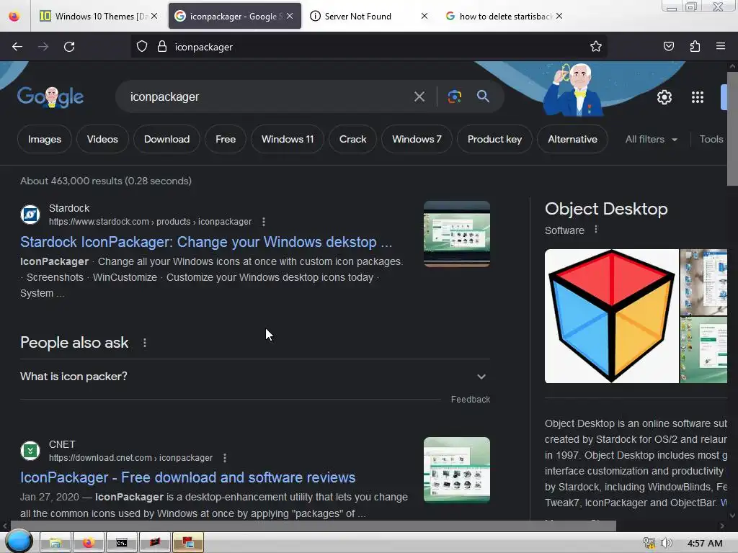This screenshot has width=738, height=553.
Task: Open the Tools search option
Action: [711, 139]
